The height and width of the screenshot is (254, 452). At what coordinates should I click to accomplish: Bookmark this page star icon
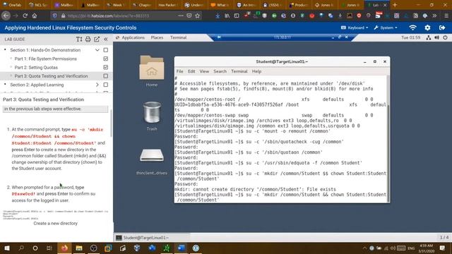click(198, 16)
